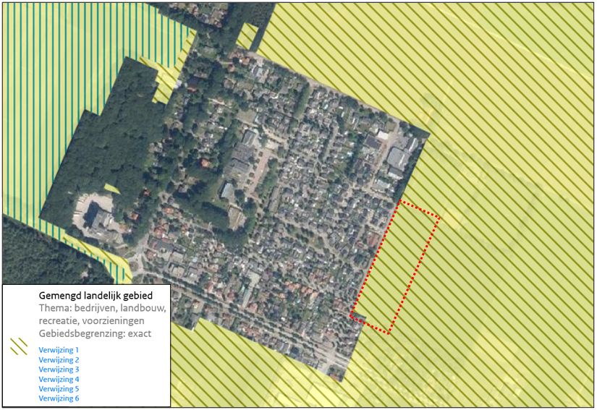Open the Verwijzing 1 link
Image resolution: width=597 pixels, height=410 pixels.
(59, 350)
